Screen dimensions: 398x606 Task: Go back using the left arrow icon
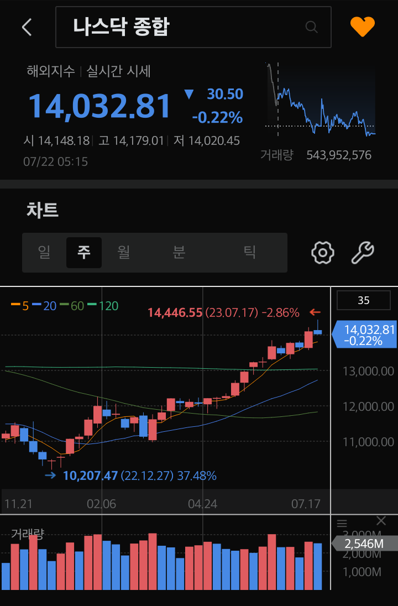coord(27,27)
